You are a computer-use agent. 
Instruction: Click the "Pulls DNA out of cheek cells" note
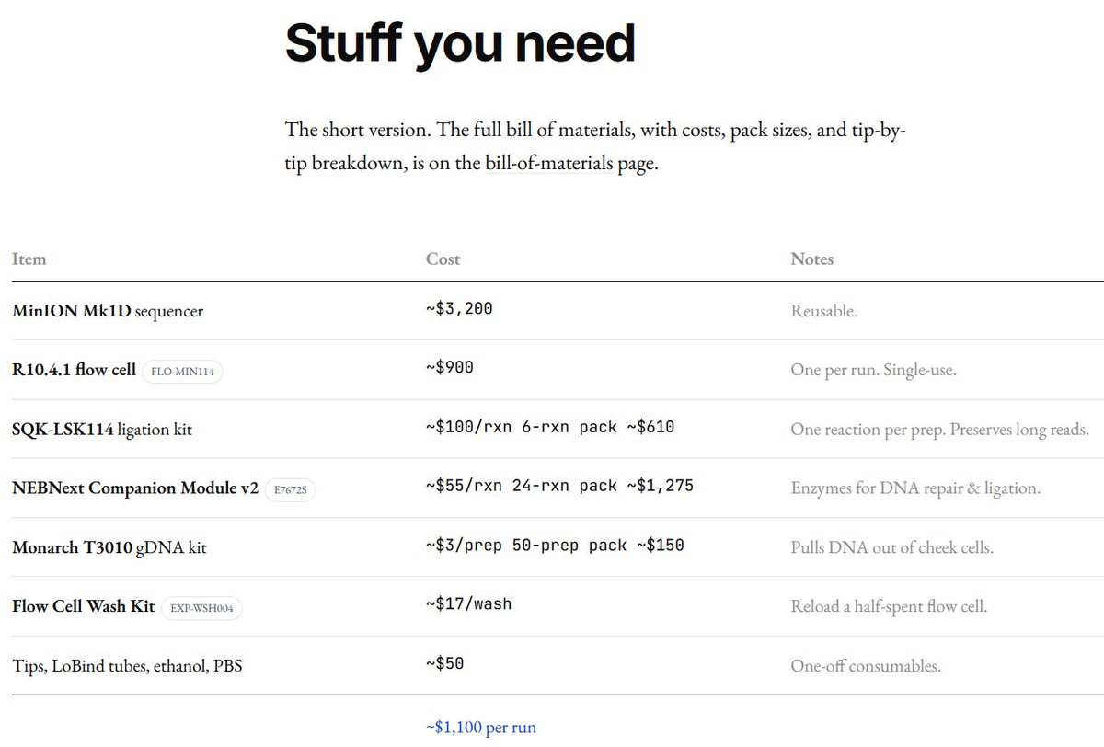(891, 547)
